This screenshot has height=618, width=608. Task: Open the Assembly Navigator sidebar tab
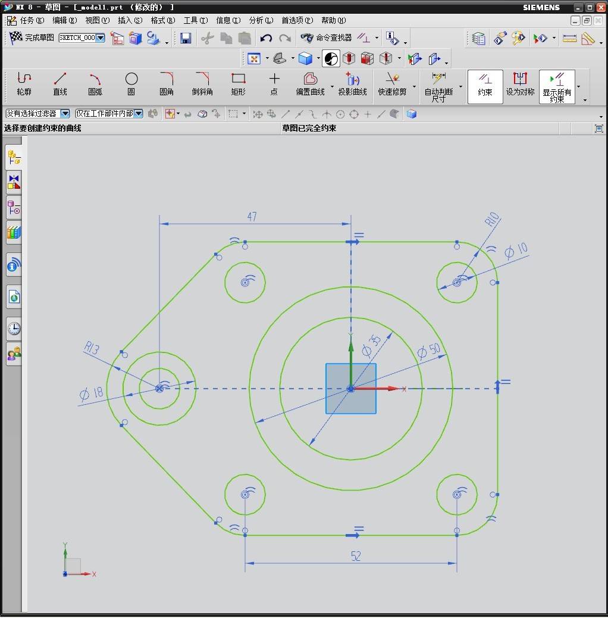(x=14, y=157)
